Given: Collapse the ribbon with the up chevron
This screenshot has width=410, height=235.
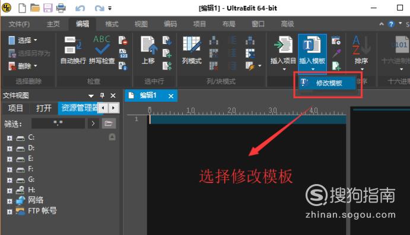Looking at the screenshot, I should [x=382, y=24].
